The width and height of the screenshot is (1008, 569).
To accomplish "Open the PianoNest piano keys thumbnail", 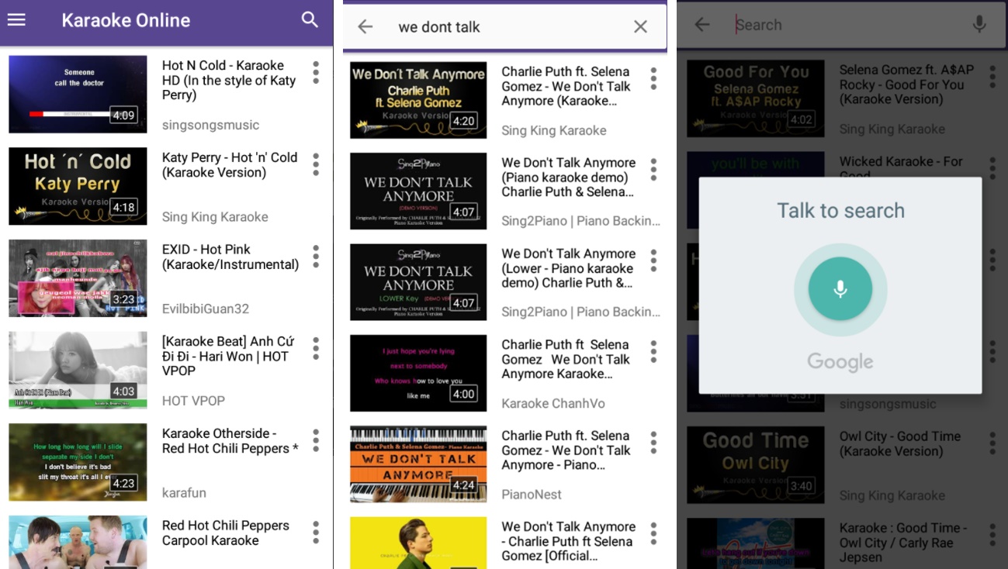I will coord(418,464).
